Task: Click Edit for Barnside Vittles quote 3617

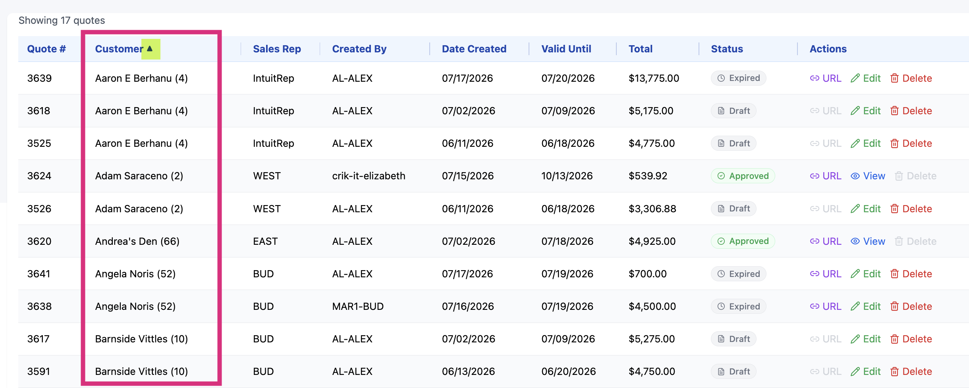Action: pyautogui.click(x=866, y=339)
